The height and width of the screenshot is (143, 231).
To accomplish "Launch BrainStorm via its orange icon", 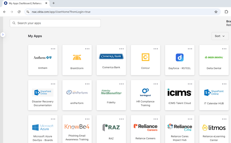I will 77,57.
